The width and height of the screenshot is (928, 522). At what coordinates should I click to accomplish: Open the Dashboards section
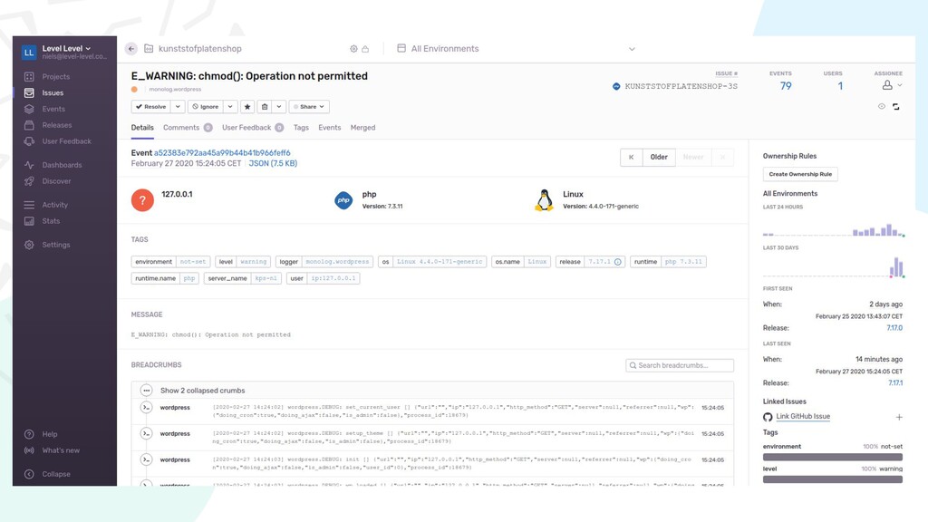(62, 165)
